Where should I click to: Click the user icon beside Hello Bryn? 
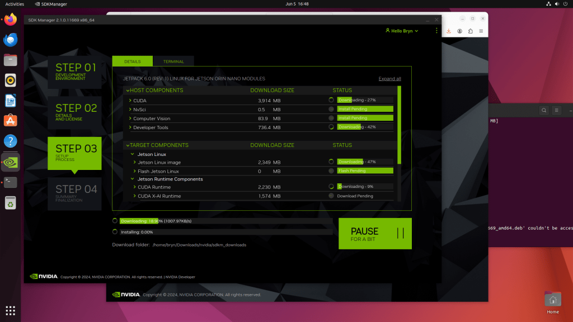point(387,31)
